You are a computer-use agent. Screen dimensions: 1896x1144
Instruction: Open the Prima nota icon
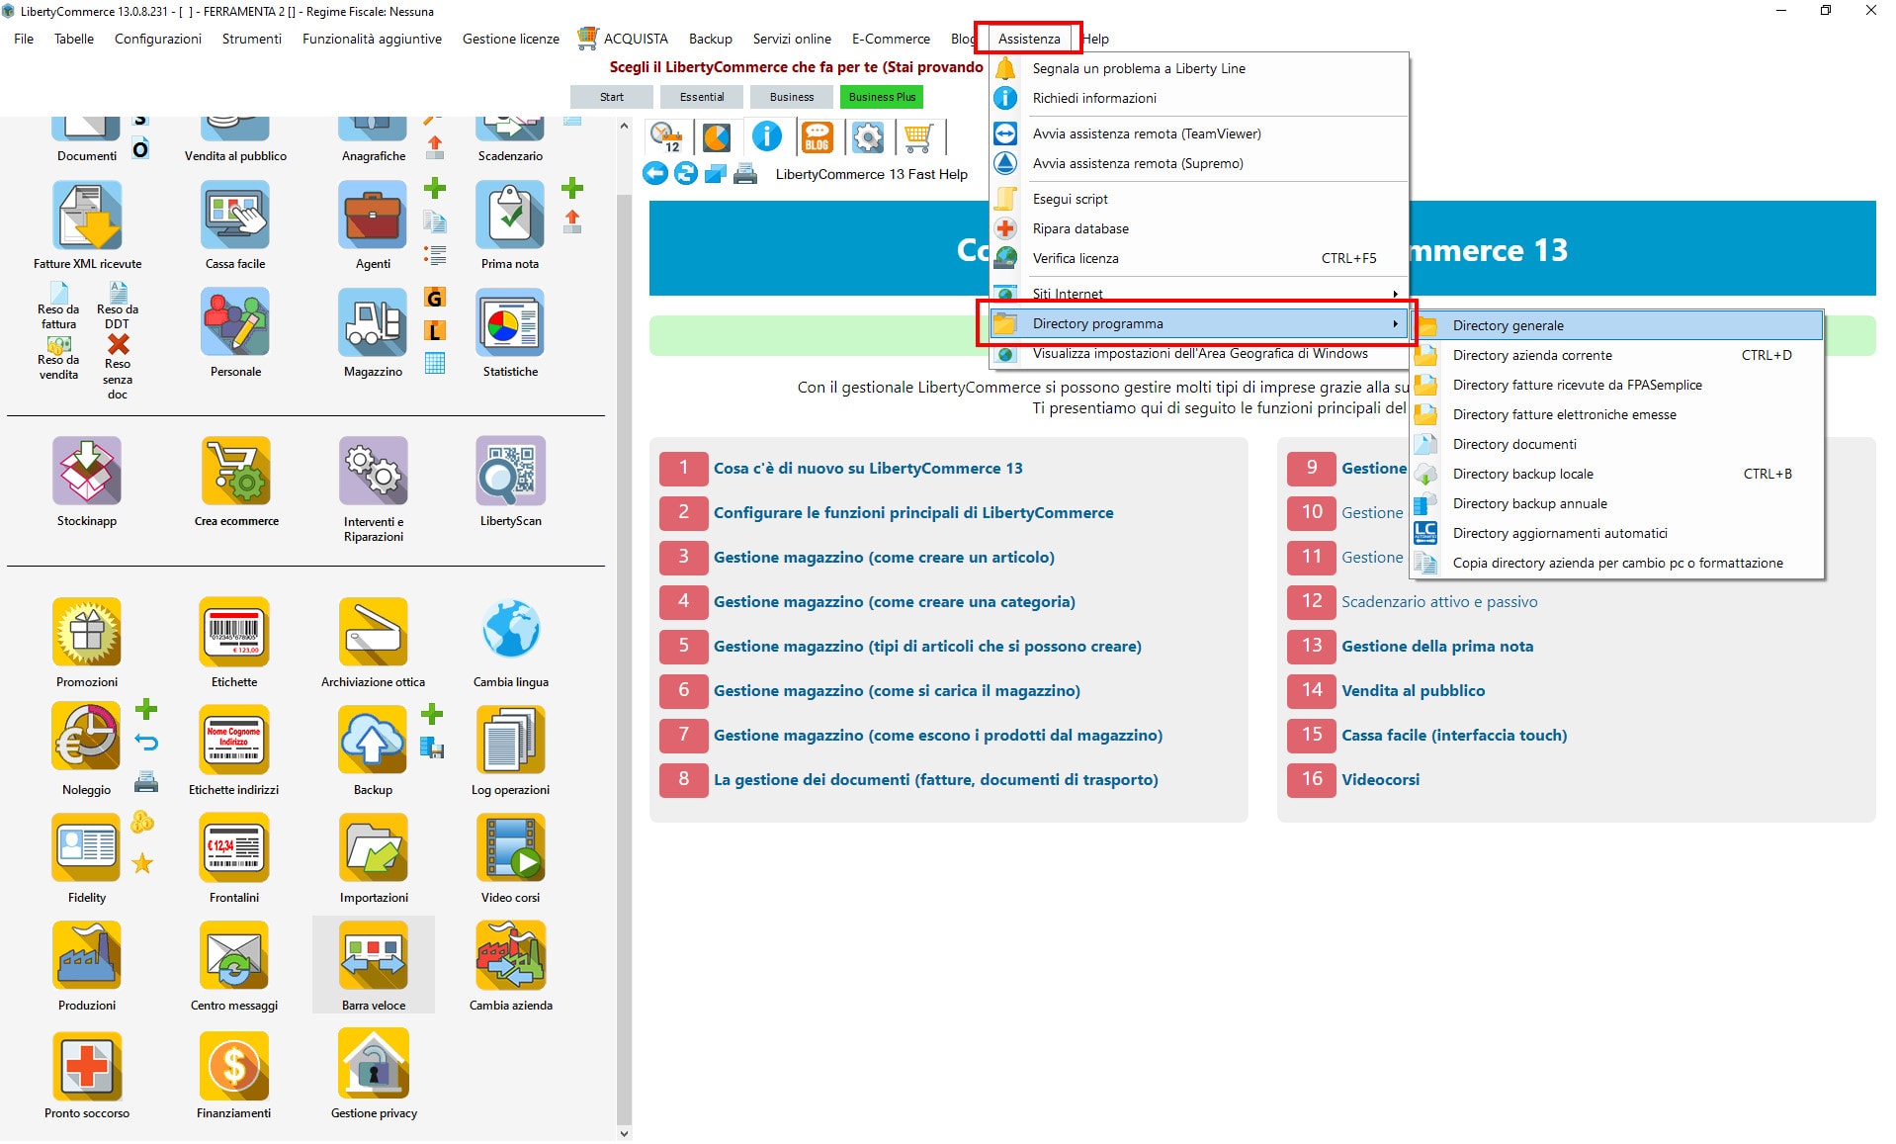[x=510, y=216]
